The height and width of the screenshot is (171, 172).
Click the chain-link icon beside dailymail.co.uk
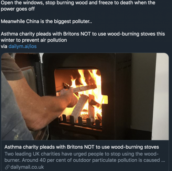[x=7, y=167]
